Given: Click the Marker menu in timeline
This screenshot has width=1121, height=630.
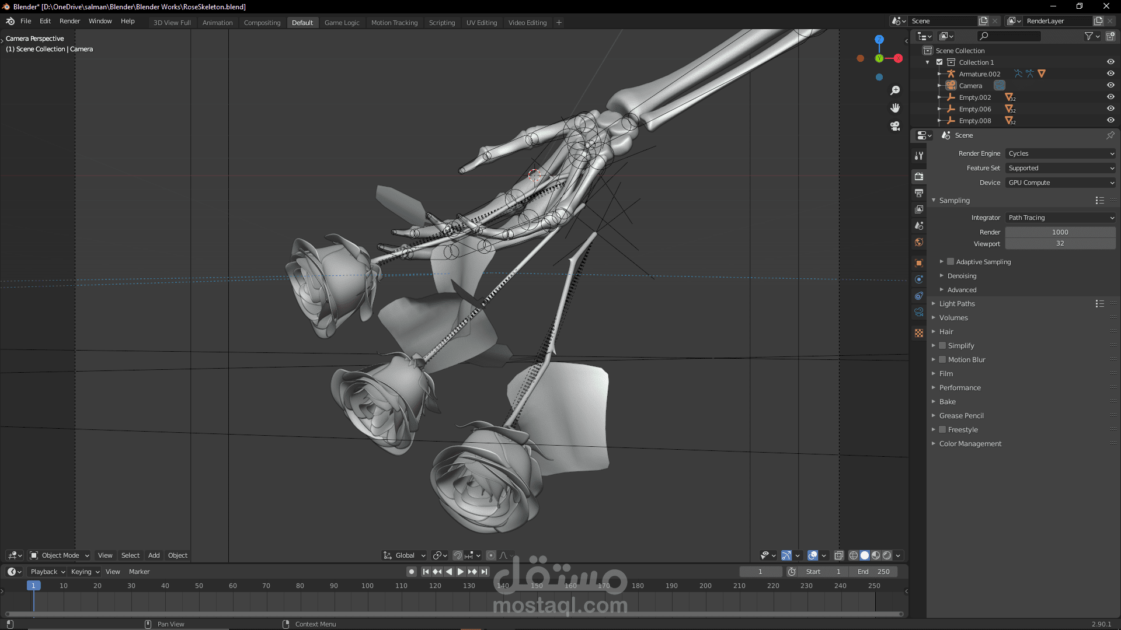Looking at the screenshot, I should pos(139,572).
